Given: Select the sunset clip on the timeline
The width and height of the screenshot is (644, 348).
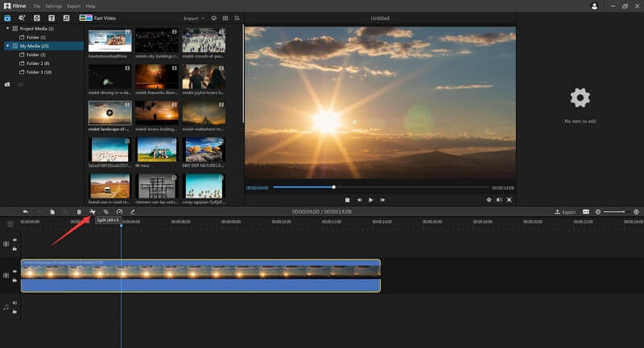Looking at the screenshot, I should [200, 276].
